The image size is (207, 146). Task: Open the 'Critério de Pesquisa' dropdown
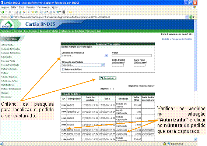coord(85,56)
